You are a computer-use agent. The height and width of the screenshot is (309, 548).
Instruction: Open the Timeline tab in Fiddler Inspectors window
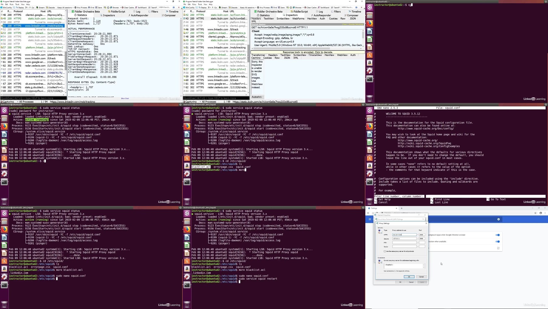click(x=355, y=12)
